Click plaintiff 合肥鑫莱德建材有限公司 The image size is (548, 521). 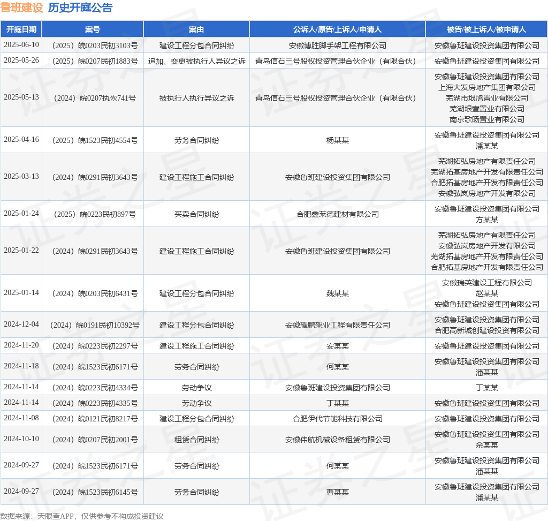(x=338, y=214)
